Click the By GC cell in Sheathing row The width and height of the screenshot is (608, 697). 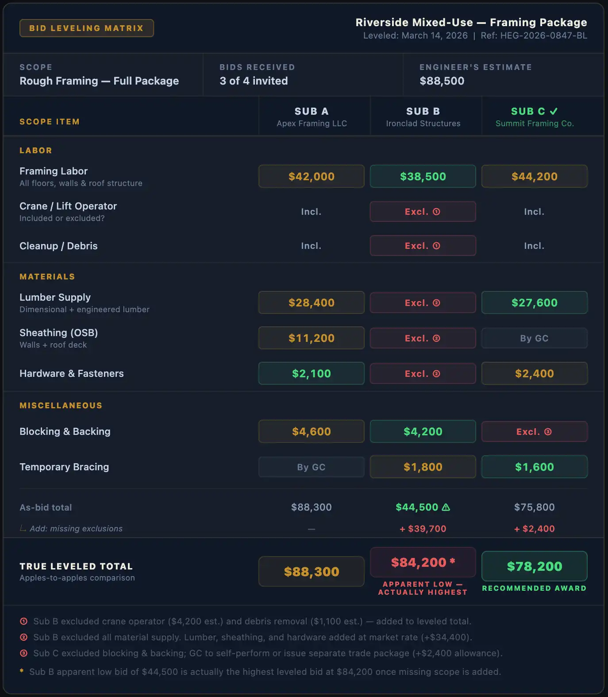(x=534, y=338)
